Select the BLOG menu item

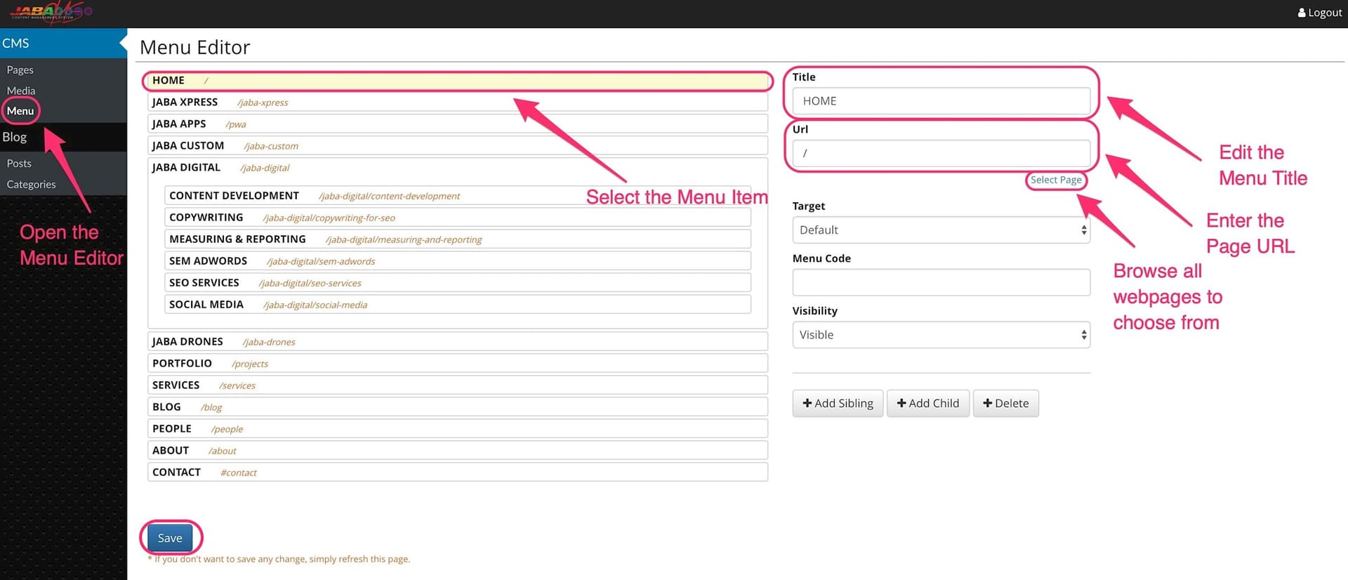point(458,407)
